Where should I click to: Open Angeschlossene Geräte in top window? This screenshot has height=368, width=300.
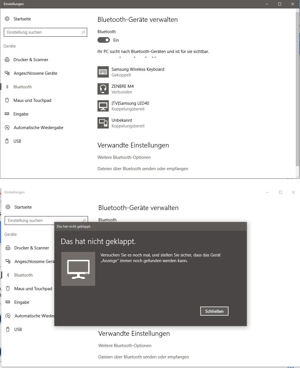(x=35, y=73)
